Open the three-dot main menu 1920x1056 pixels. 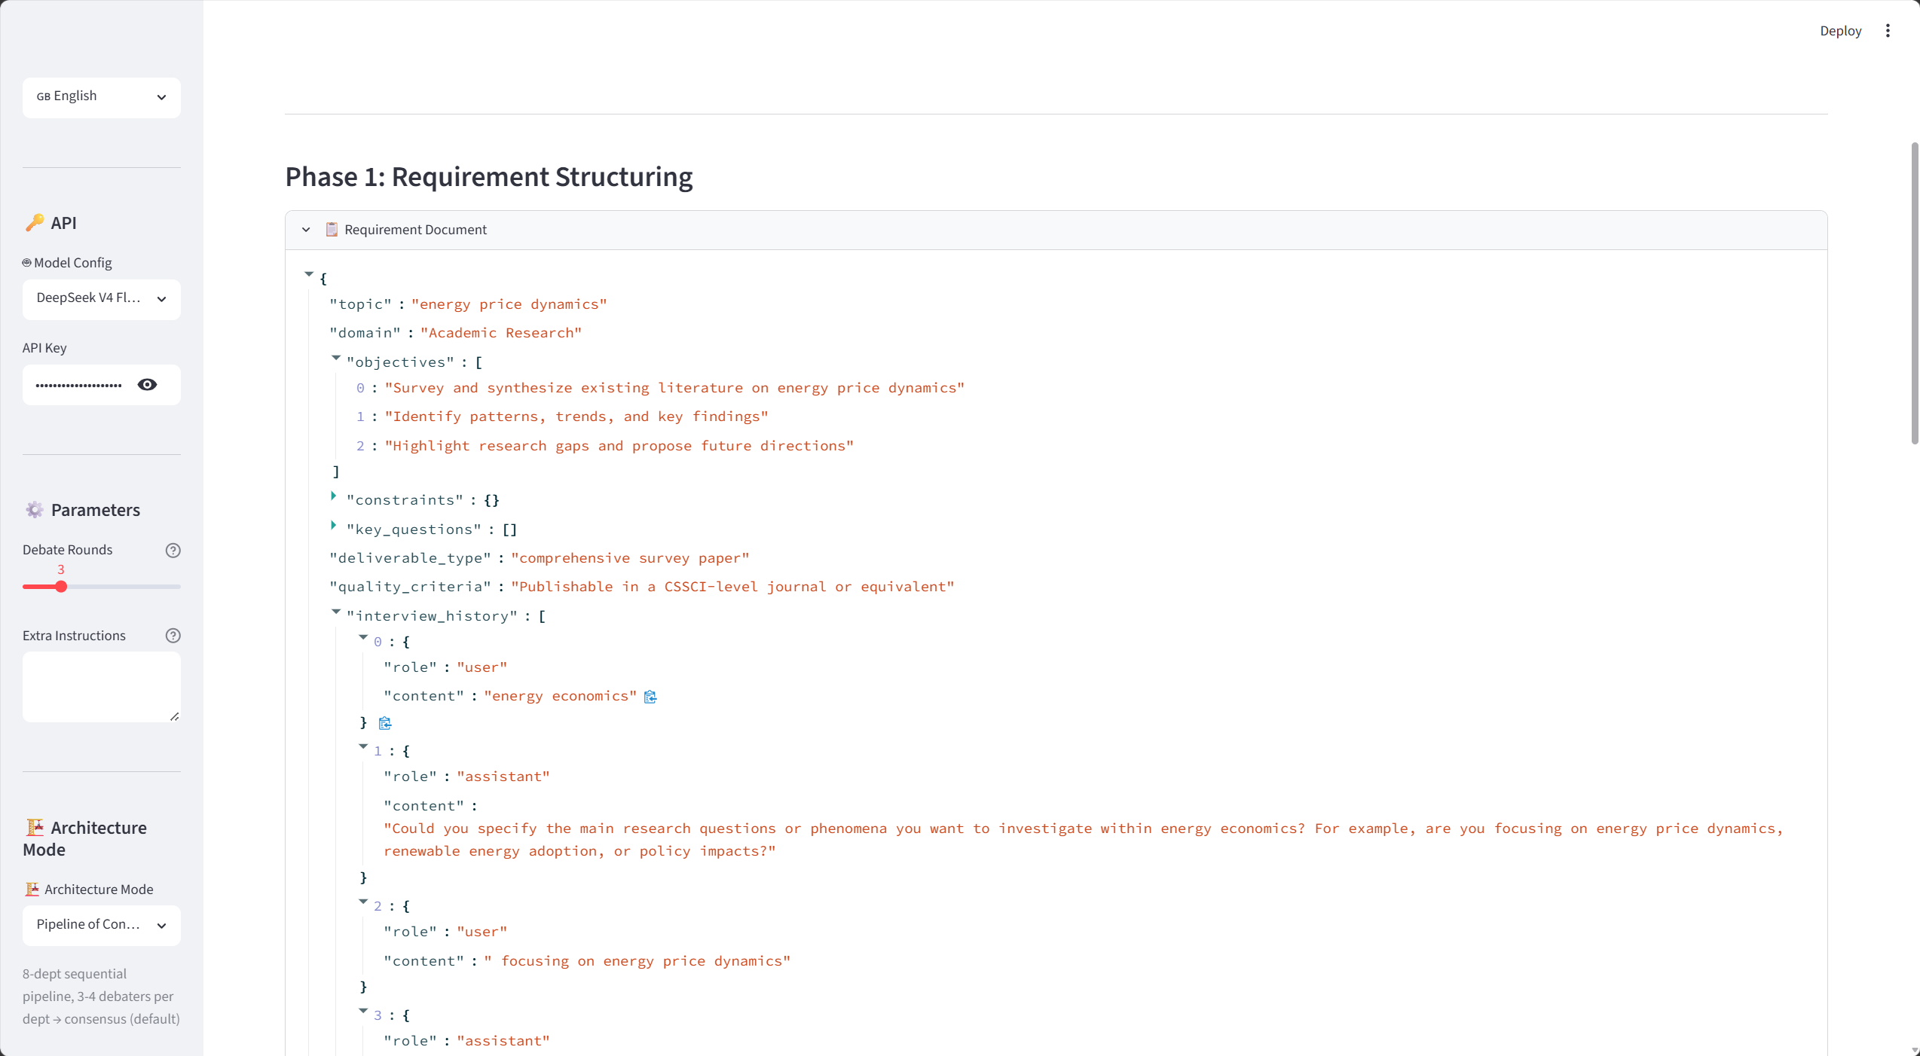(1888, 31)
